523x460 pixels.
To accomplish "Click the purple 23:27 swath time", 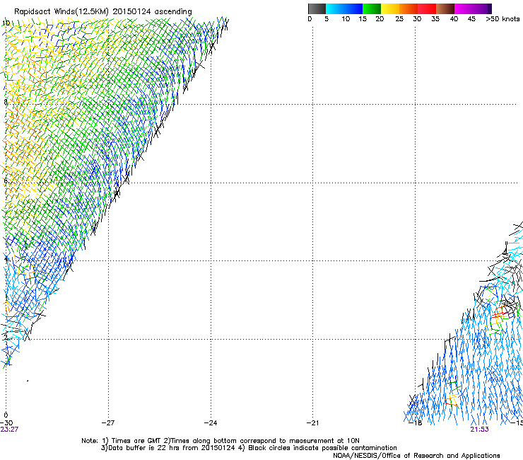I will [9, 430].
